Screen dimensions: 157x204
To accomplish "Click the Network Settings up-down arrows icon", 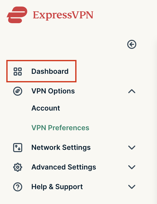I will (x=18, y=148).
